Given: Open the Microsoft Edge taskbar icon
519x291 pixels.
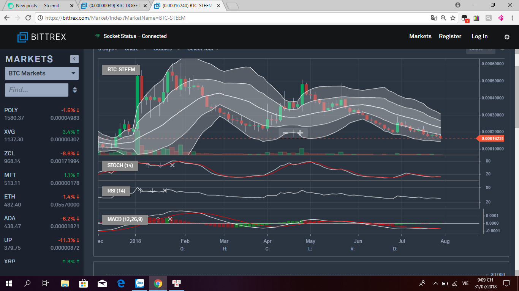Looking at the screenshot, I should coord(121,283).
